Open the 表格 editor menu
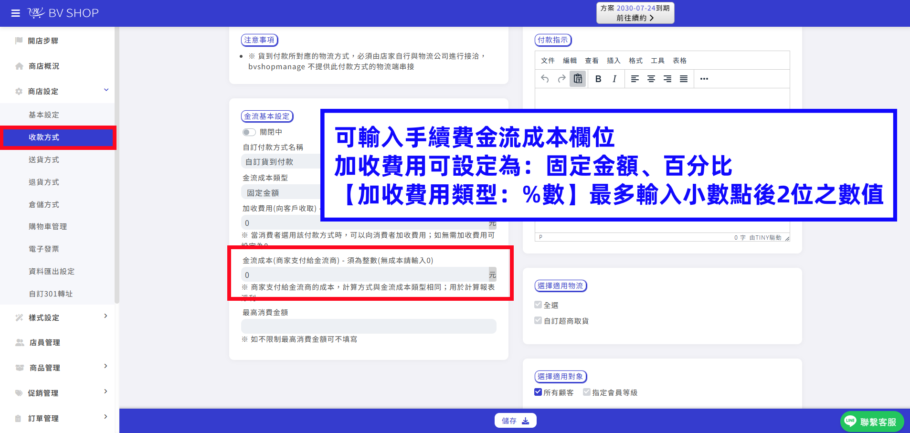 point(679,61)
